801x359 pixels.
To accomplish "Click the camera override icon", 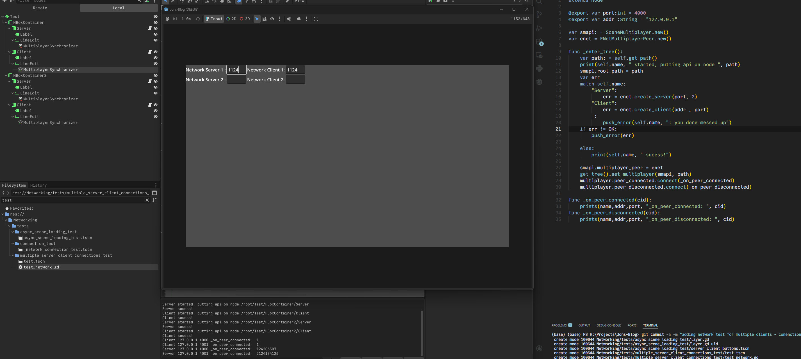I will 299,19.
